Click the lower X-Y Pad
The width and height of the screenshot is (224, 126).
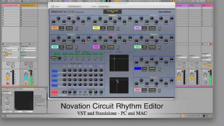tap(119, 85)
